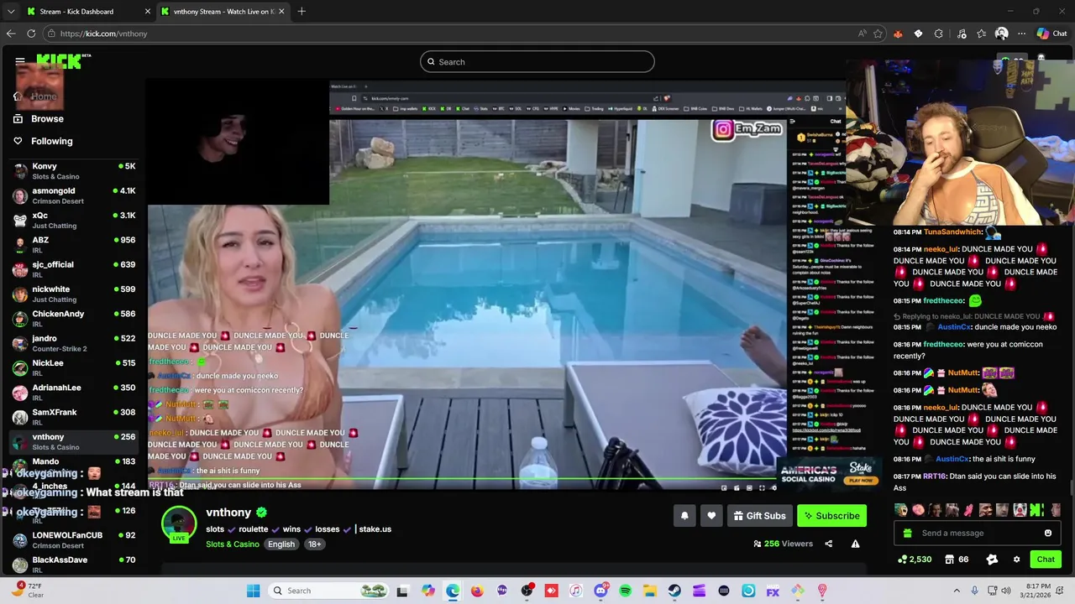Open Spotify from the taskbar
The width and height of the screenshot is (1075, 604).
tap(626, 591)
